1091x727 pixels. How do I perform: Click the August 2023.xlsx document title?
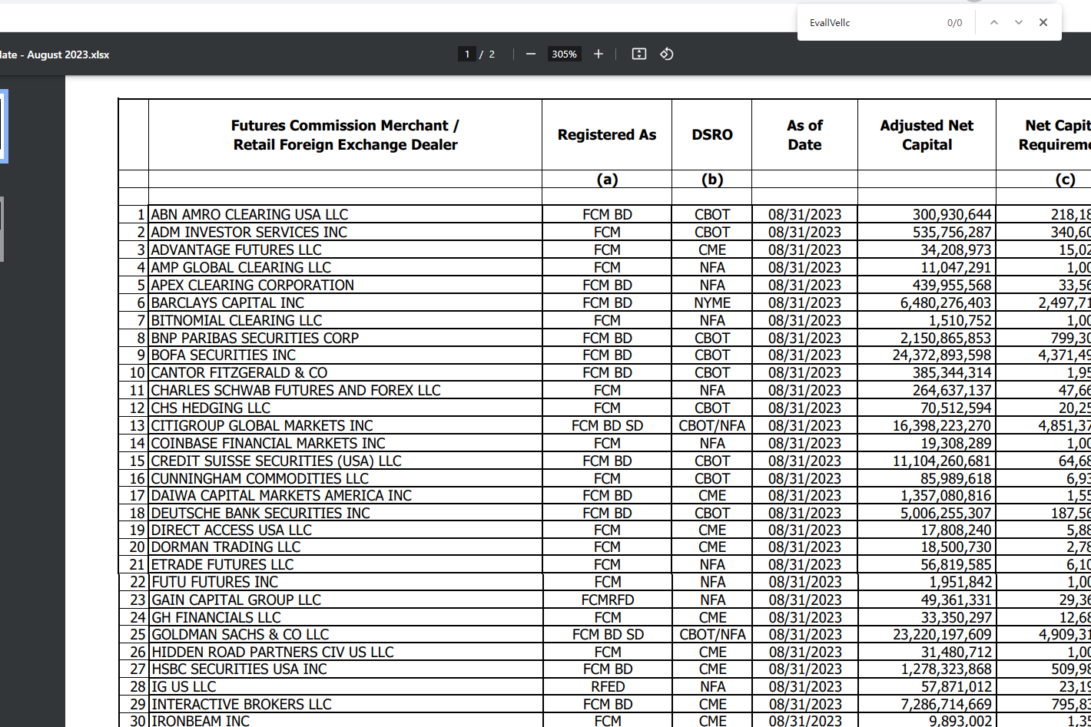point(55,55)
